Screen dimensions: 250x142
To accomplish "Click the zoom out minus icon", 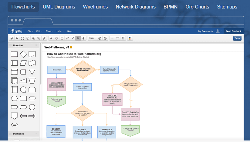I will click(105, 38).
